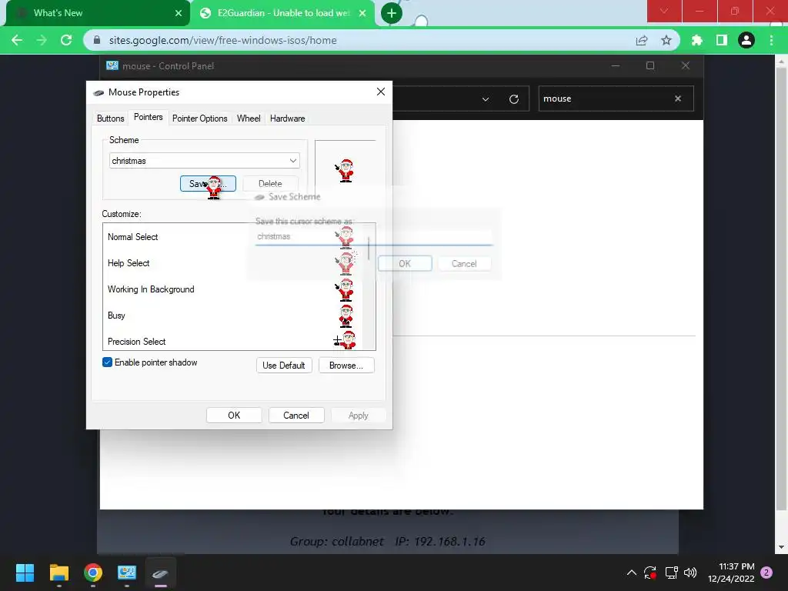Open Control Panel taskbar icon
The image size is (788, 591).
(x=127, y=573)
